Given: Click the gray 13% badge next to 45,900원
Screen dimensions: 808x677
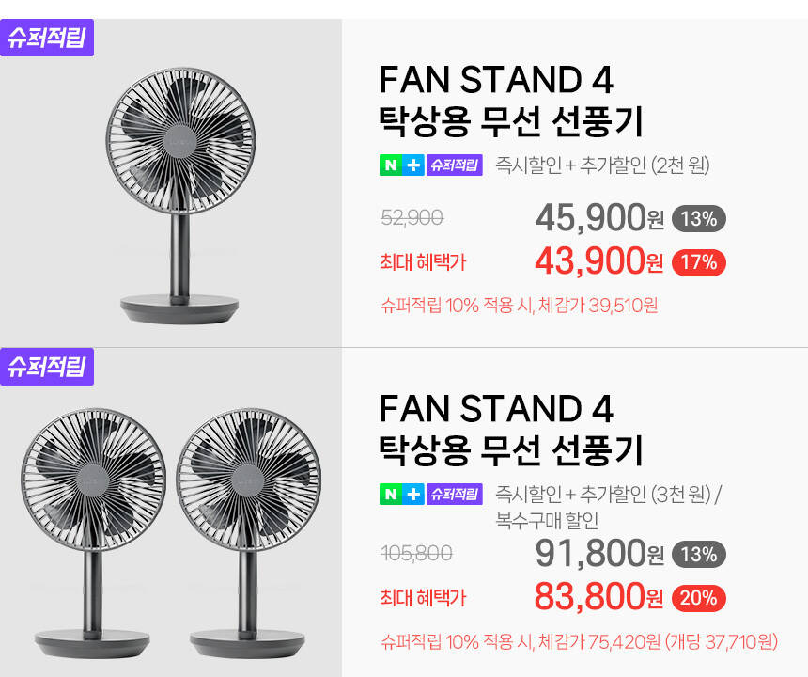Looking at the screenshot, I should tap(698, 219).
